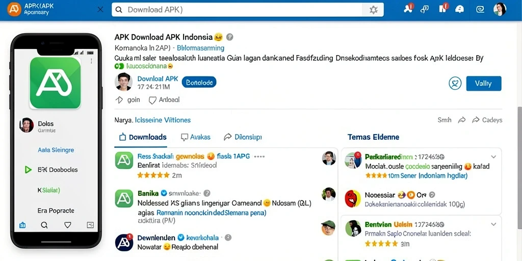Click the green play icon beside BK Dobocles
This screenshot has width=522, height=261.
28,170
